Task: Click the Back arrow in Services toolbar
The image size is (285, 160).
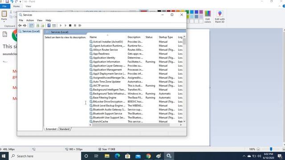Action: pyautogui.click(x=20, y=26)
